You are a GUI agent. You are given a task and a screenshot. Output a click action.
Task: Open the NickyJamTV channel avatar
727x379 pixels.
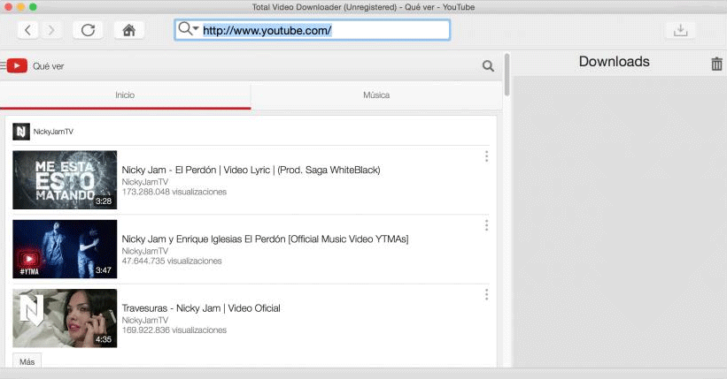[21, 132]
